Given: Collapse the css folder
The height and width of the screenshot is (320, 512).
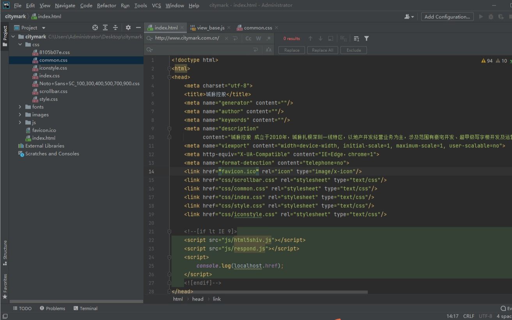Looking at the screenshot, I should (x=20, y=44).
